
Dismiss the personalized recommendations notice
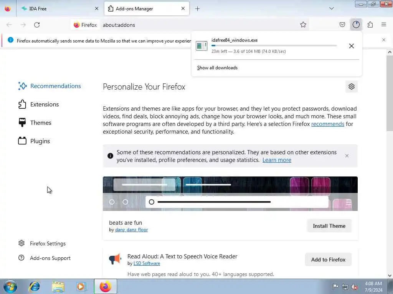347,156
